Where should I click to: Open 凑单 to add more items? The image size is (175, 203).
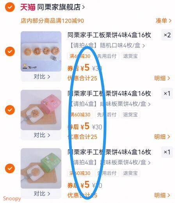164,21
